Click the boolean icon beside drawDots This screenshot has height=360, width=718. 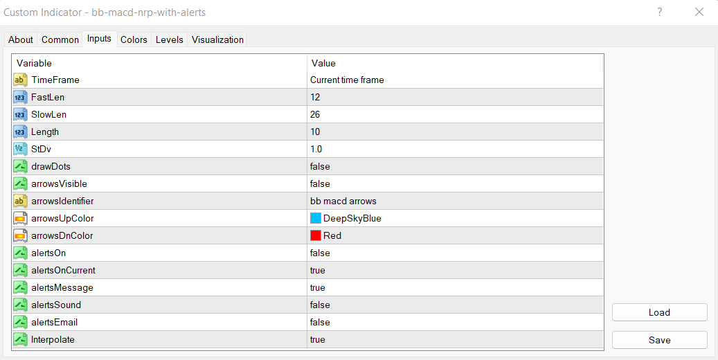pos(20,166)
